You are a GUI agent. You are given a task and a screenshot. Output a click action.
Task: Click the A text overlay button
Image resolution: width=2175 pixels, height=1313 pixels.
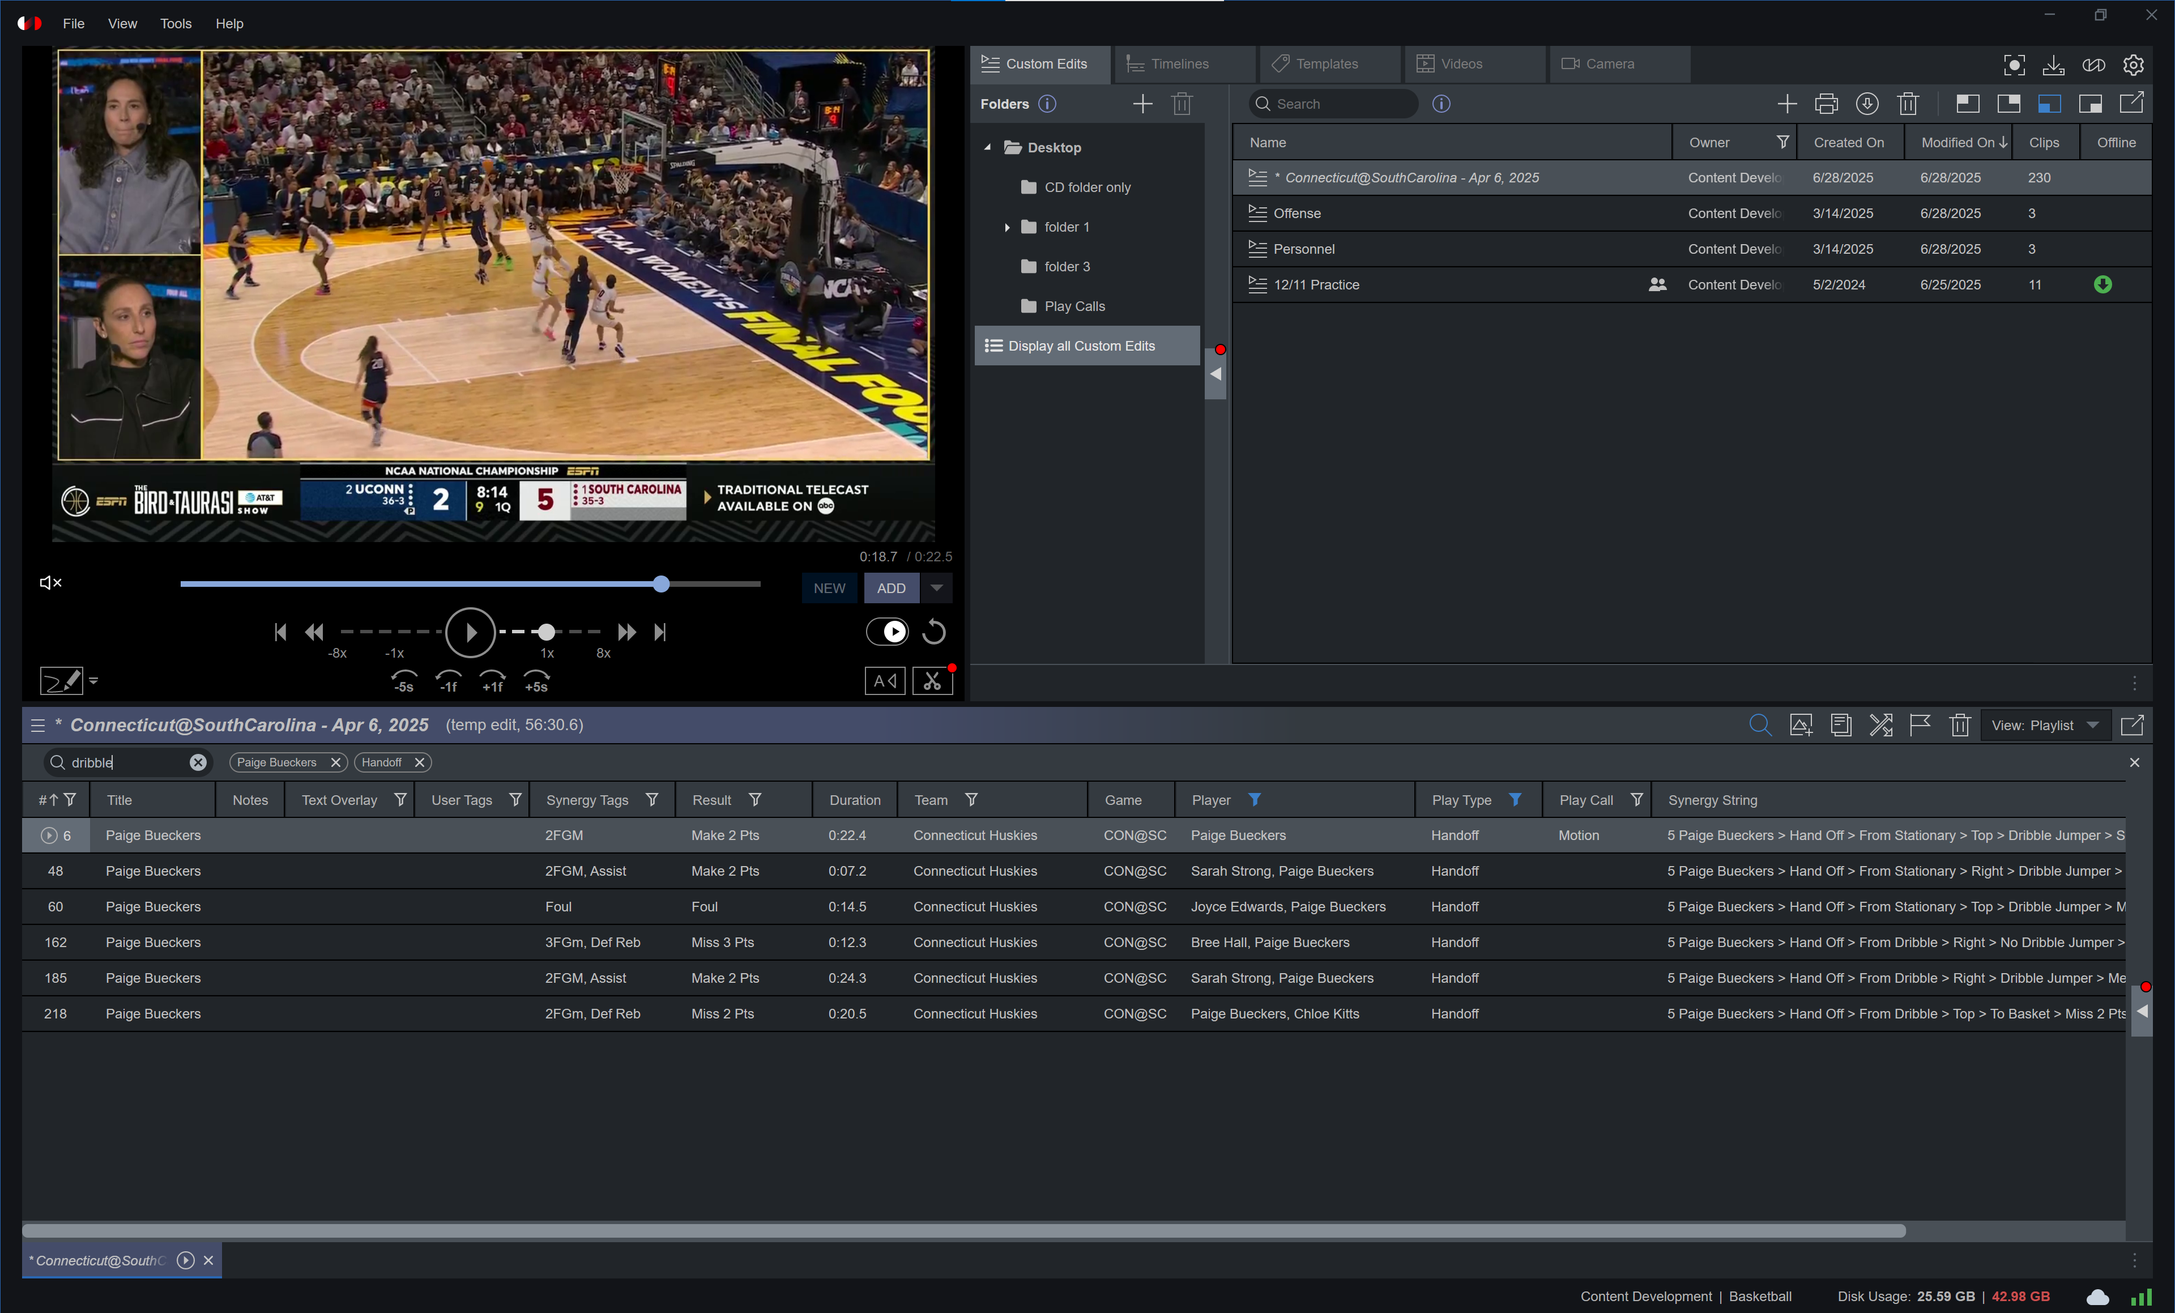pos(885,681)
